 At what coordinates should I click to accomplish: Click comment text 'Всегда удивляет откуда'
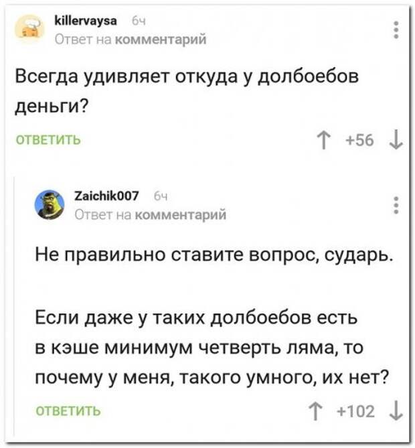[x=127, y=76]
